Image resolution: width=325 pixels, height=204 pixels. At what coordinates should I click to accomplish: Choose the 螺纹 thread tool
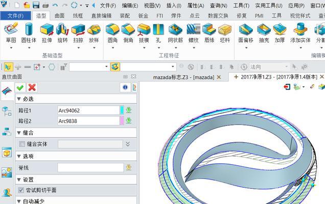[193, 33]
